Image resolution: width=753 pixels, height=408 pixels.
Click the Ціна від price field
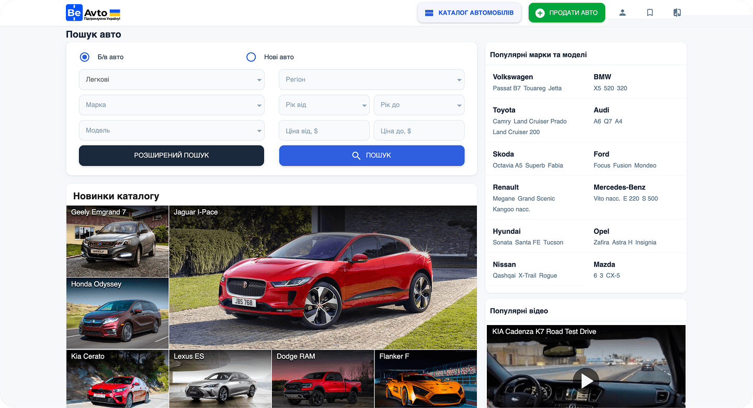tap(324, 130)
